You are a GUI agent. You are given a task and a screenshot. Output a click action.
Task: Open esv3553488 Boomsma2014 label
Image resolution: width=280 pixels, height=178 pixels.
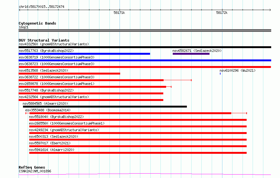[48, 110]
